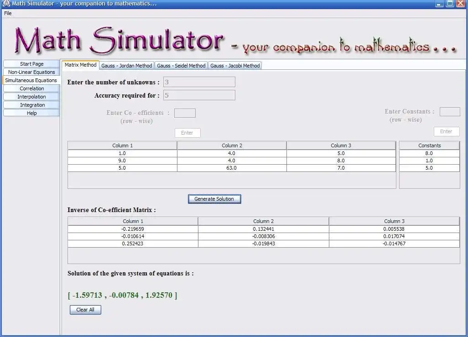Click Enter button under Co-efficients field
Image resolution: width=468 pixels, height=337 pixels.
pyautogui.click(x=187, y=133)
